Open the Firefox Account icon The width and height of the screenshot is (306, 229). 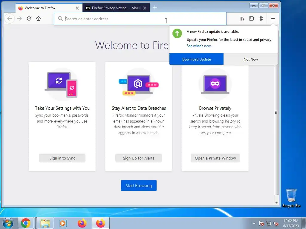point(261,18)
